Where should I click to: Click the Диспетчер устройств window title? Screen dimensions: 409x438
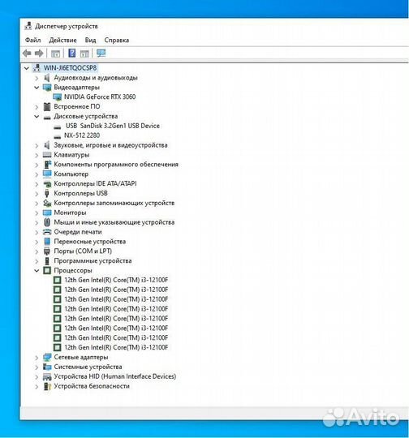(x=67, y=26)
